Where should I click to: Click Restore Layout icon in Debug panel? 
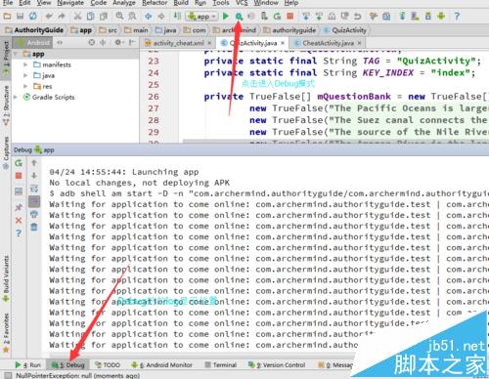pos(19,191)
